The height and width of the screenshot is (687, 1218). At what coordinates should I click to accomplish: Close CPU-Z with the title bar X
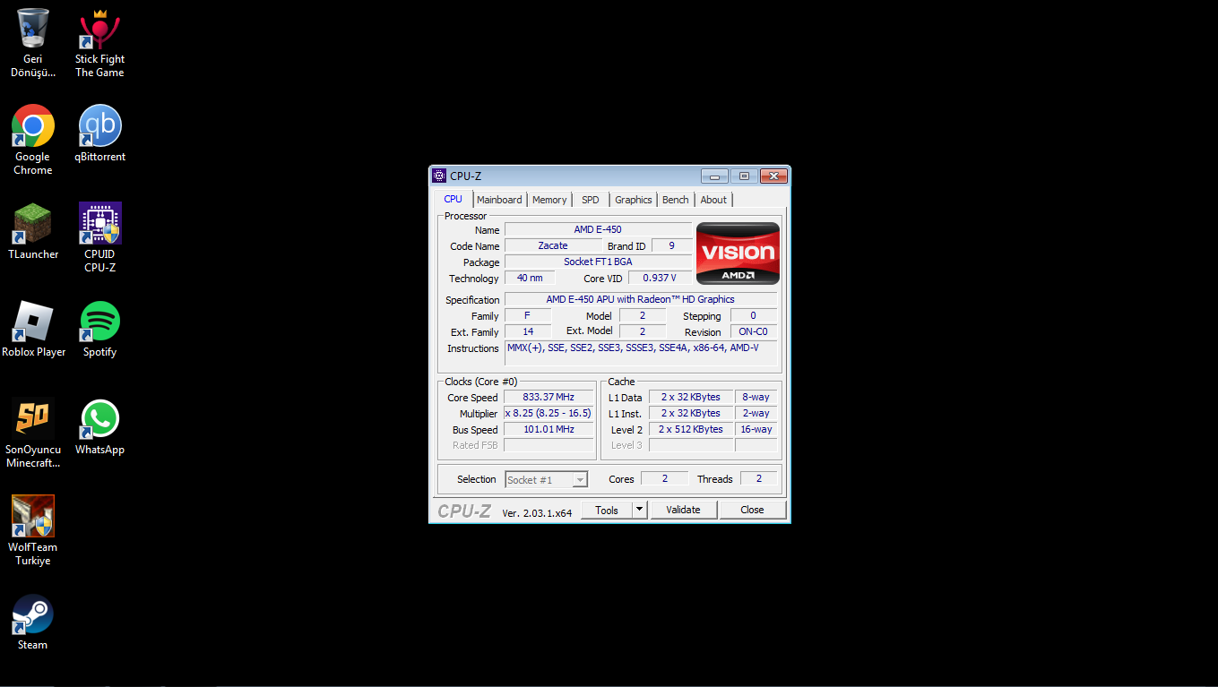click(773, 176)
